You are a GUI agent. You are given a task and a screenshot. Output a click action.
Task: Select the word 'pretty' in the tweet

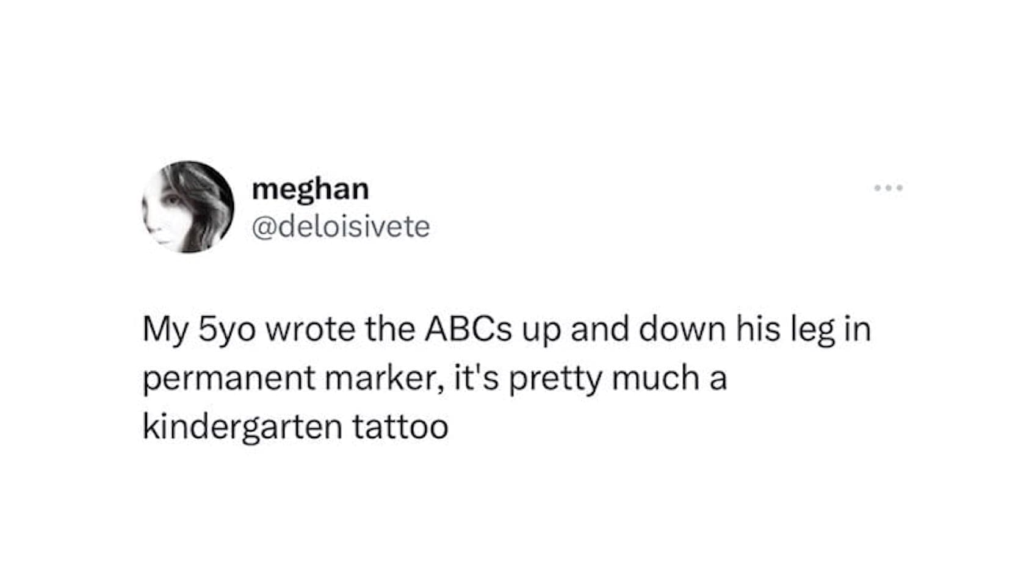pos(555,380)
